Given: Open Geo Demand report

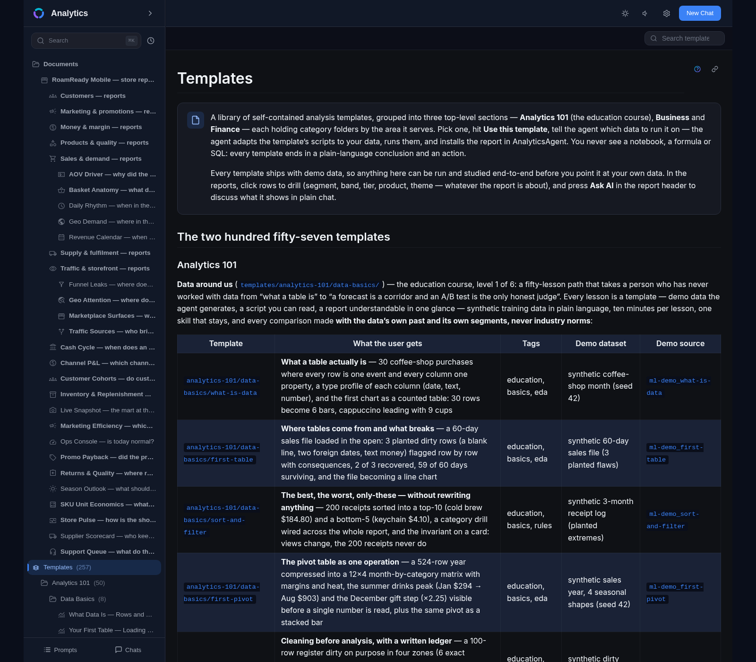Looking at the screenshot, I should 107,222.
